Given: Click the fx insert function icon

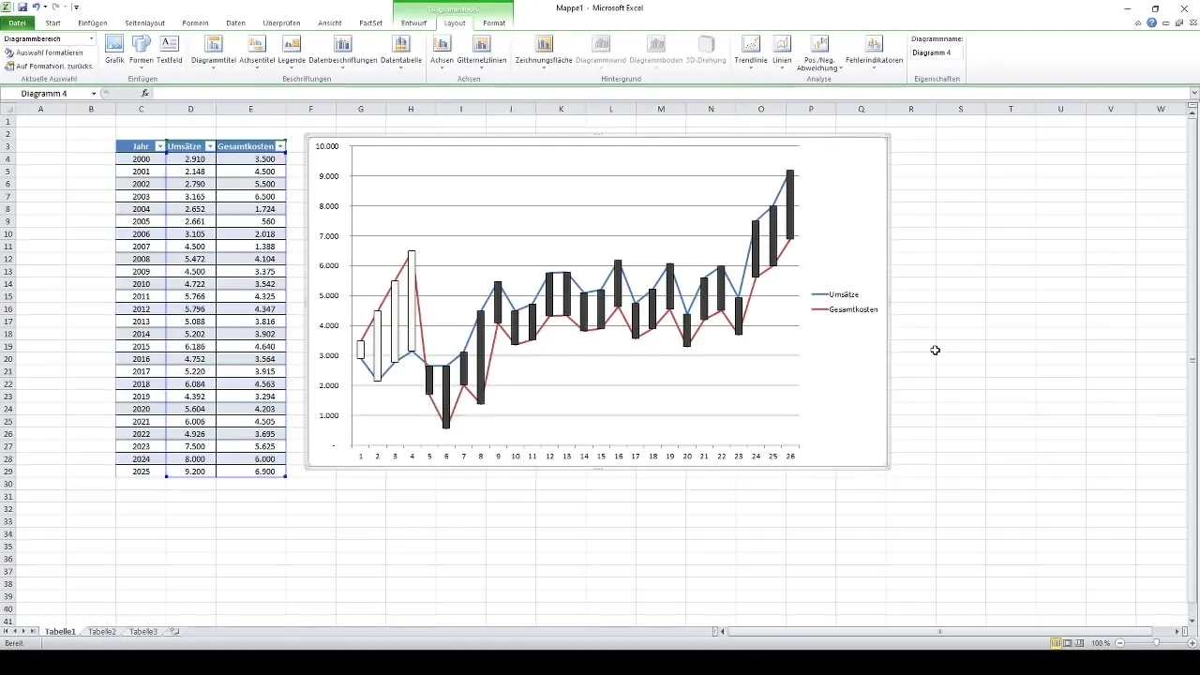Looking at the screenshot, I should (145, 94).
